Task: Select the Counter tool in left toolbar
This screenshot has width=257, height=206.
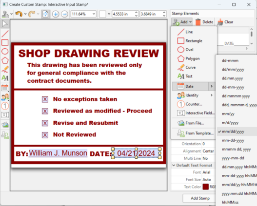Action: [5, 106]
